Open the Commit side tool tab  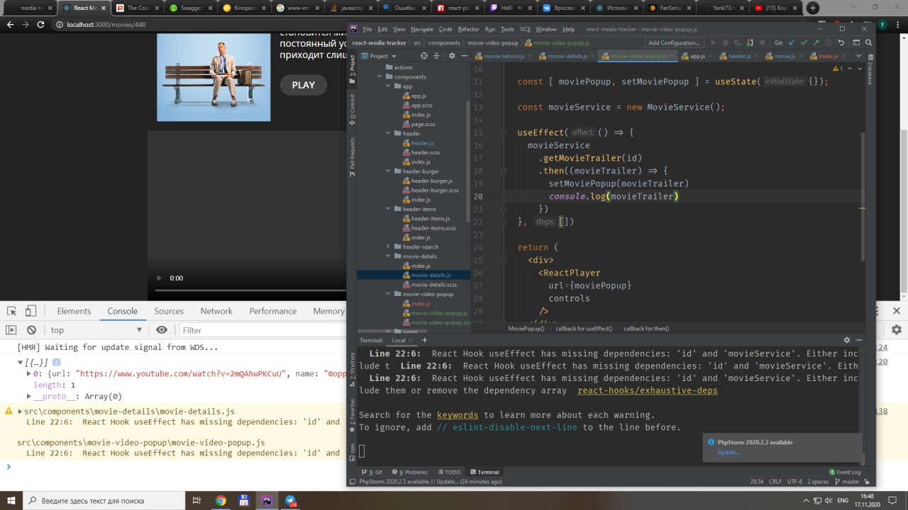pyautogui.click(x=353, y=110)
